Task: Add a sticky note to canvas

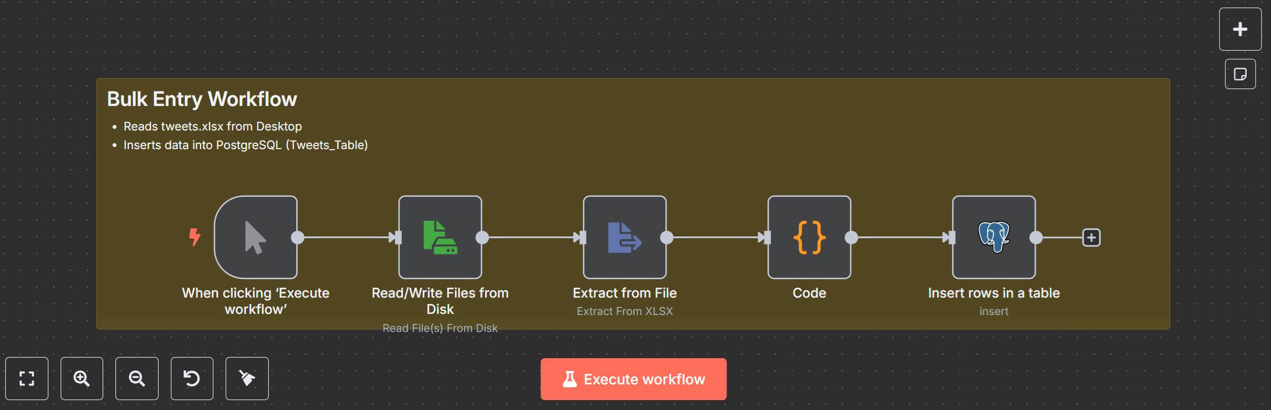Action: click(1240, 74)
